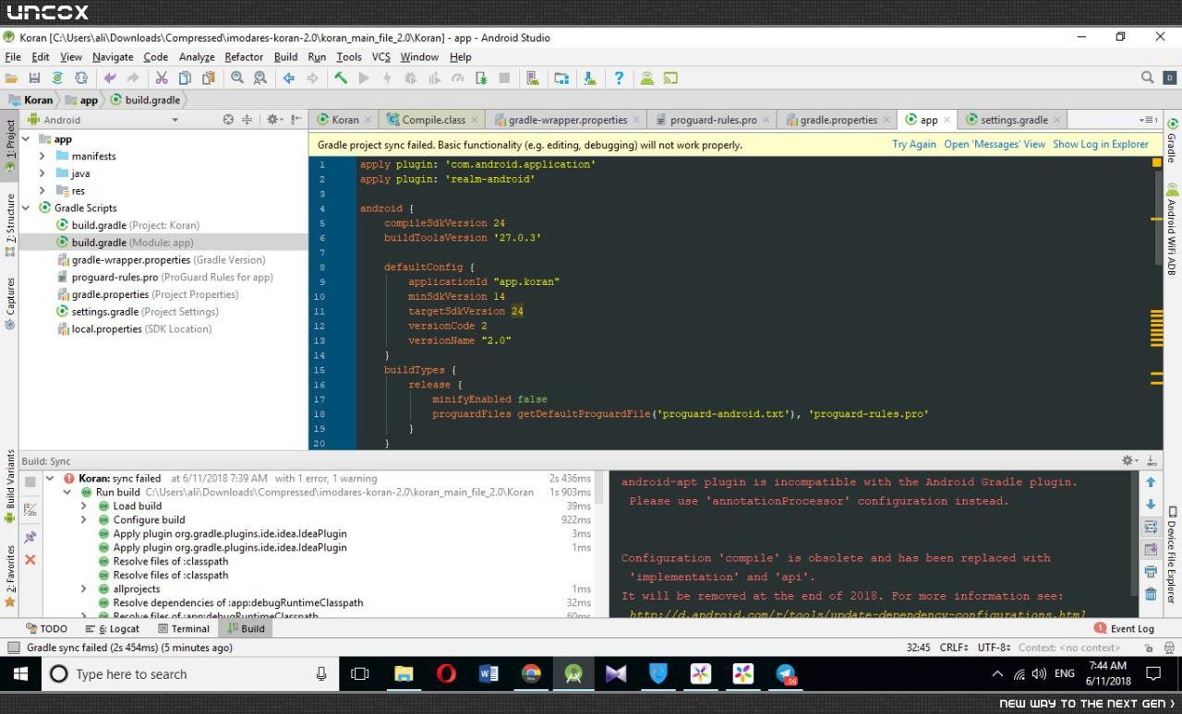Toggle the Captures tool window
This screenshot has height=714, width=1182.
(x=10, y=303)
